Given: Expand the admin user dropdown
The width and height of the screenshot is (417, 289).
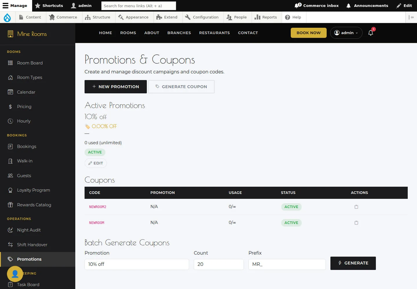Looking at the screenshot, I should pyautogui.click(x=346, y=33).
